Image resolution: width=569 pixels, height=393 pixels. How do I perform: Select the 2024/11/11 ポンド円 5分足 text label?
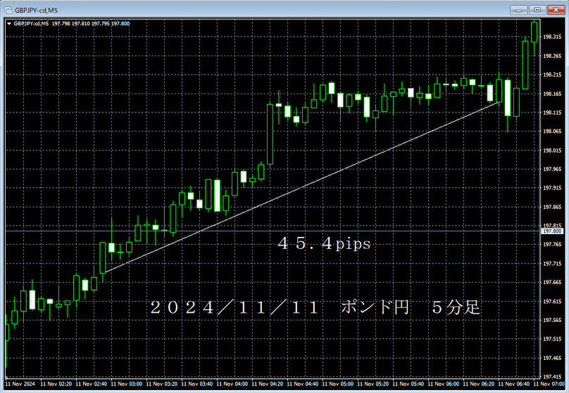315,308
